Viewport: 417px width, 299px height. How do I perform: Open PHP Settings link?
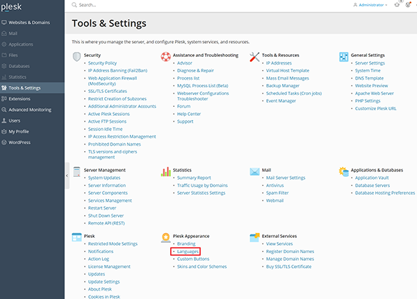tap(368, 101)
